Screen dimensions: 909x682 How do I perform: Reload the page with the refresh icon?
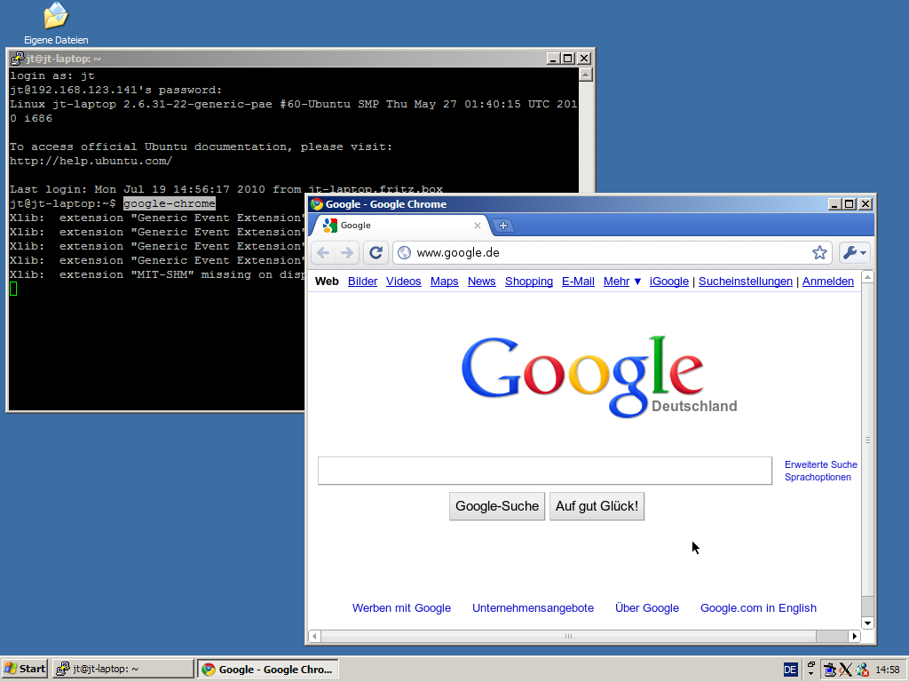click(x=375, y=253)
